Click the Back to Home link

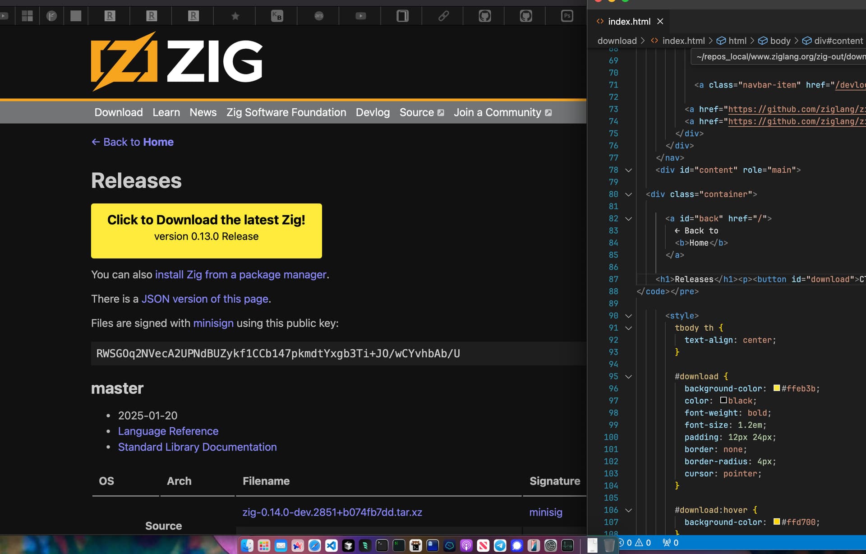click(x=133, y=142)
